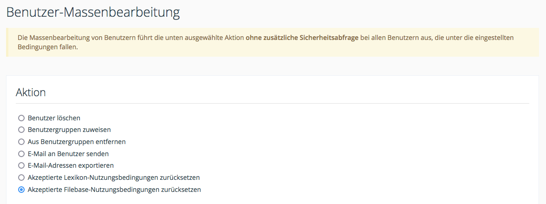Viewport: 546px width, 204px height.
Task: Click the "Akzeptierte Lexikon-Nutzungsbedingungen zurücksetzen" label
Action: [114, 178]
